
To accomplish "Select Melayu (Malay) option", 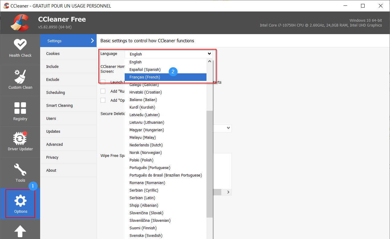I will (166, 138).
